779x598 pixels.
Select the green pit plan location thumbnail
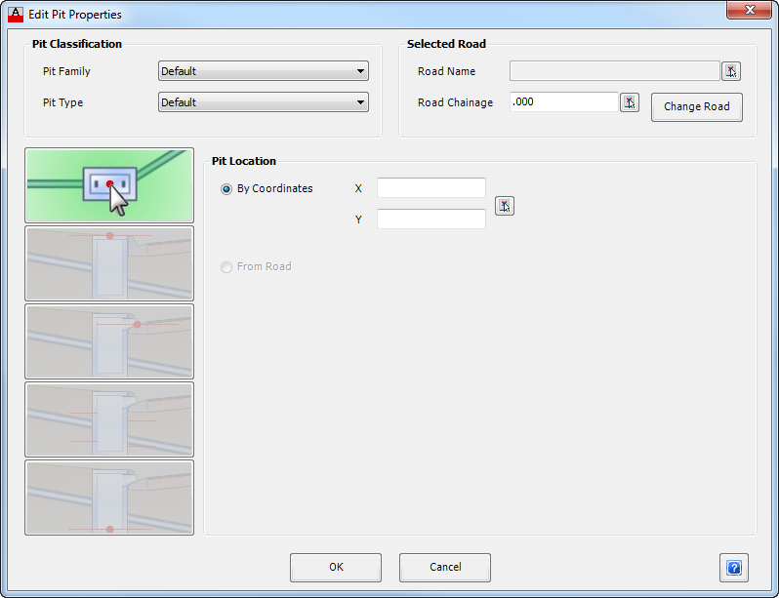[x=109, y=185]
